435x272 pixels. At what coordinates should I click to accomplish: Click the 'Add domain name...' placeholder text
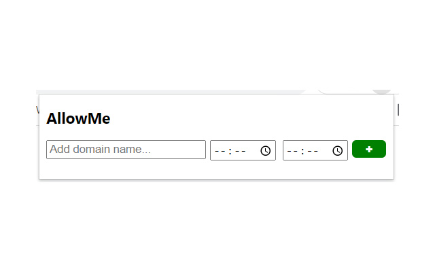(x=100, y=150)
